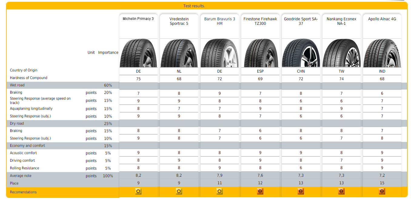Click the 25% importance for Dry road
The width and height of the screenshot is (411, 200).
pyautogui.click(x=108, y=123)
